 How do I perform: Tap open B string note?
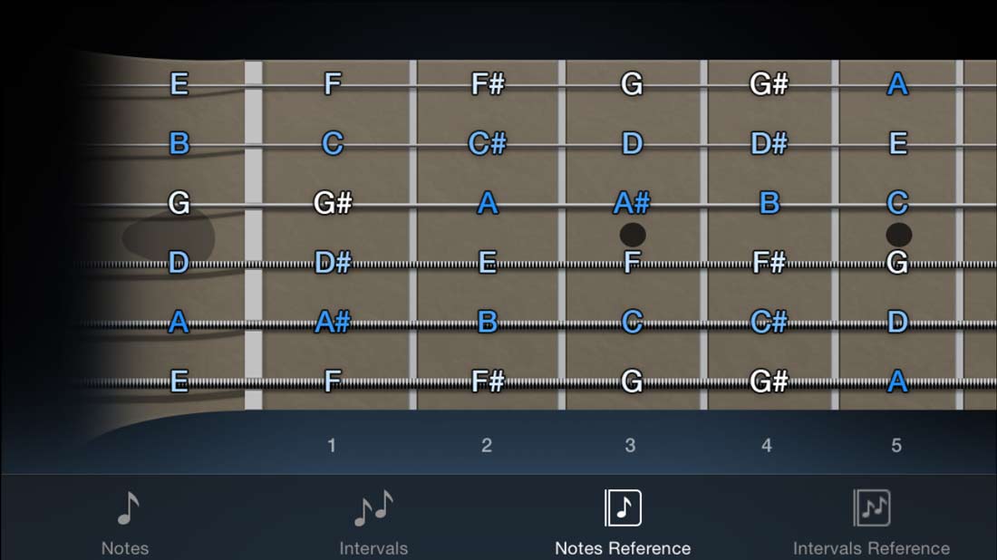click(x=179, y=144)
